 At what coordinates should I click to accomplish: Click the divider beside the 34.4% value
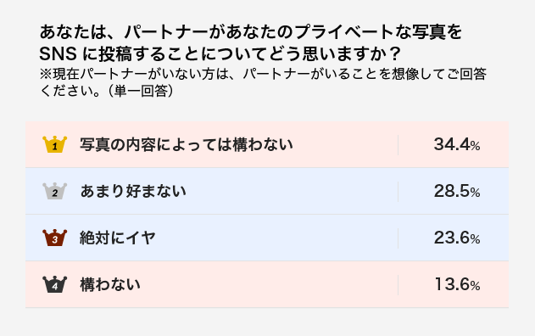click(398, 145)
